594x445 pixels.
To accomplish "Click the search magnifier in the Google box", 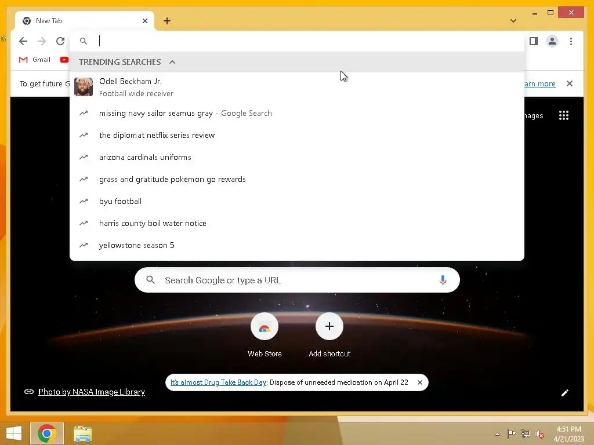I will (150, 280).
